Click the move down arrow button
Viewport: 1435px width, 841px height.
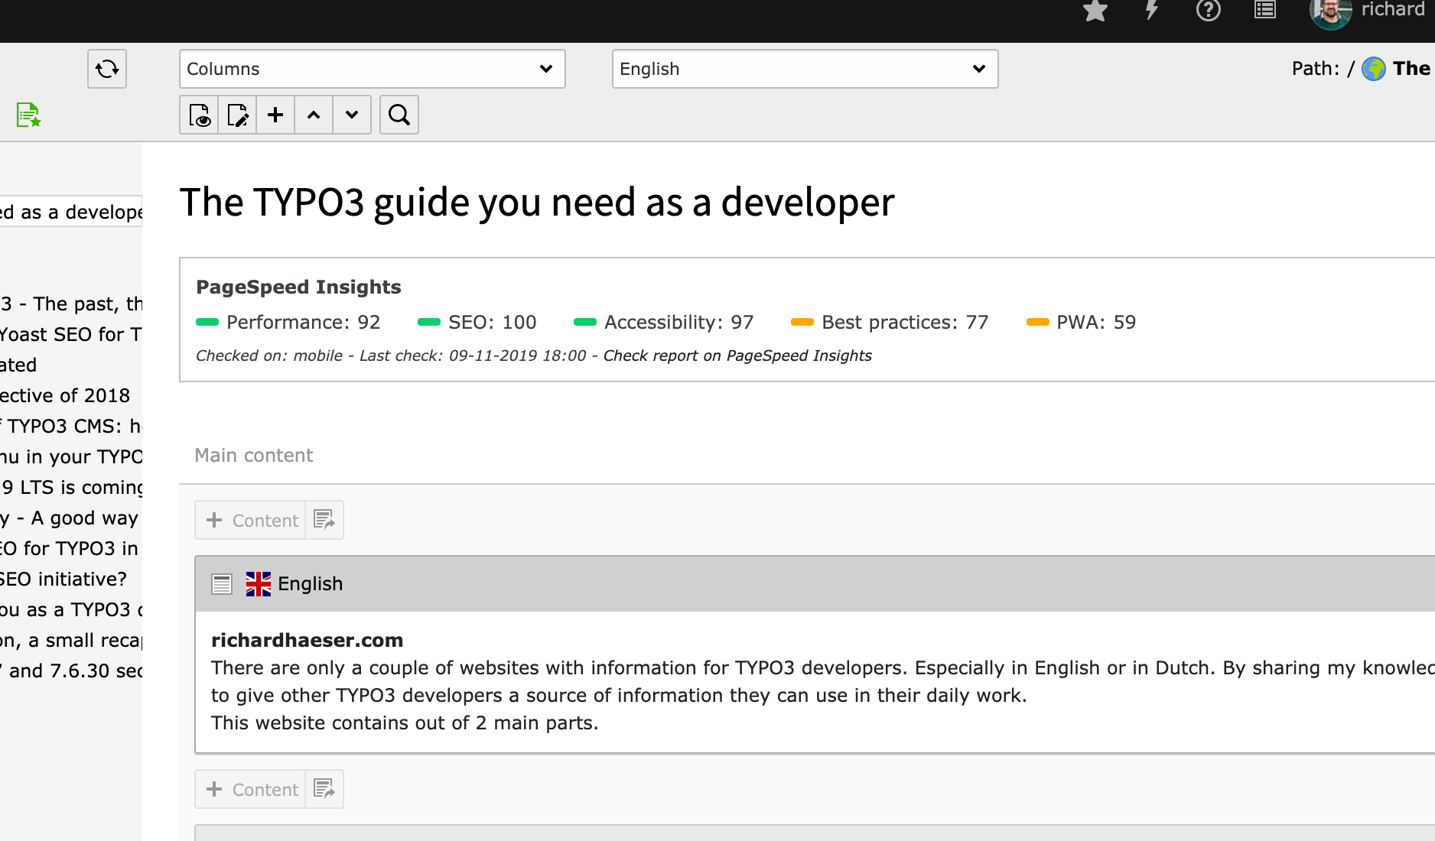click(352, 115)
